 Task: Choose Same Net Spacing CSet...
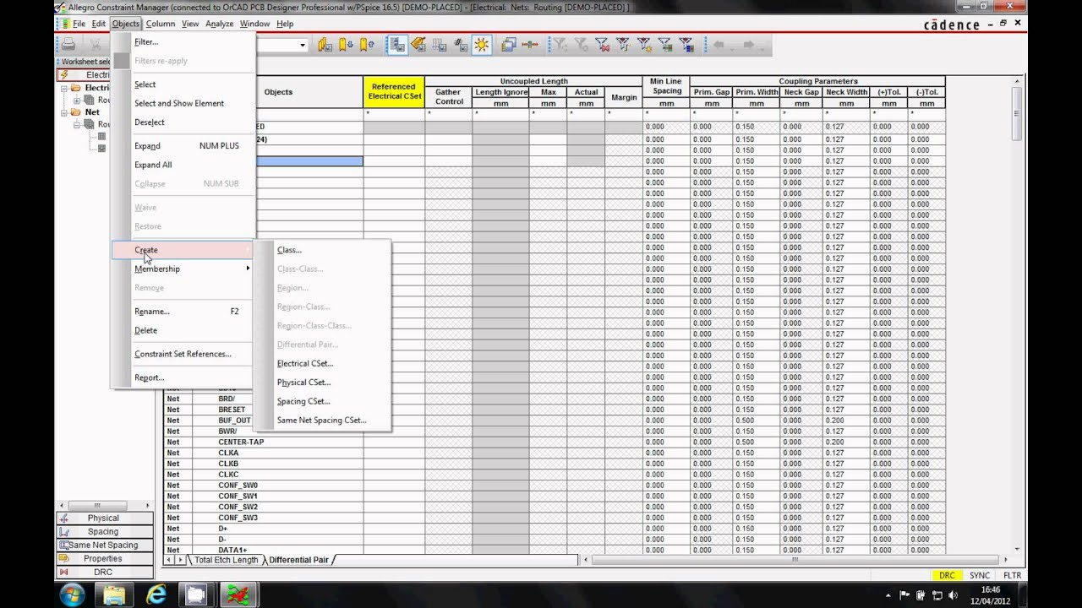pyautogui.click(x=323, y=420)
